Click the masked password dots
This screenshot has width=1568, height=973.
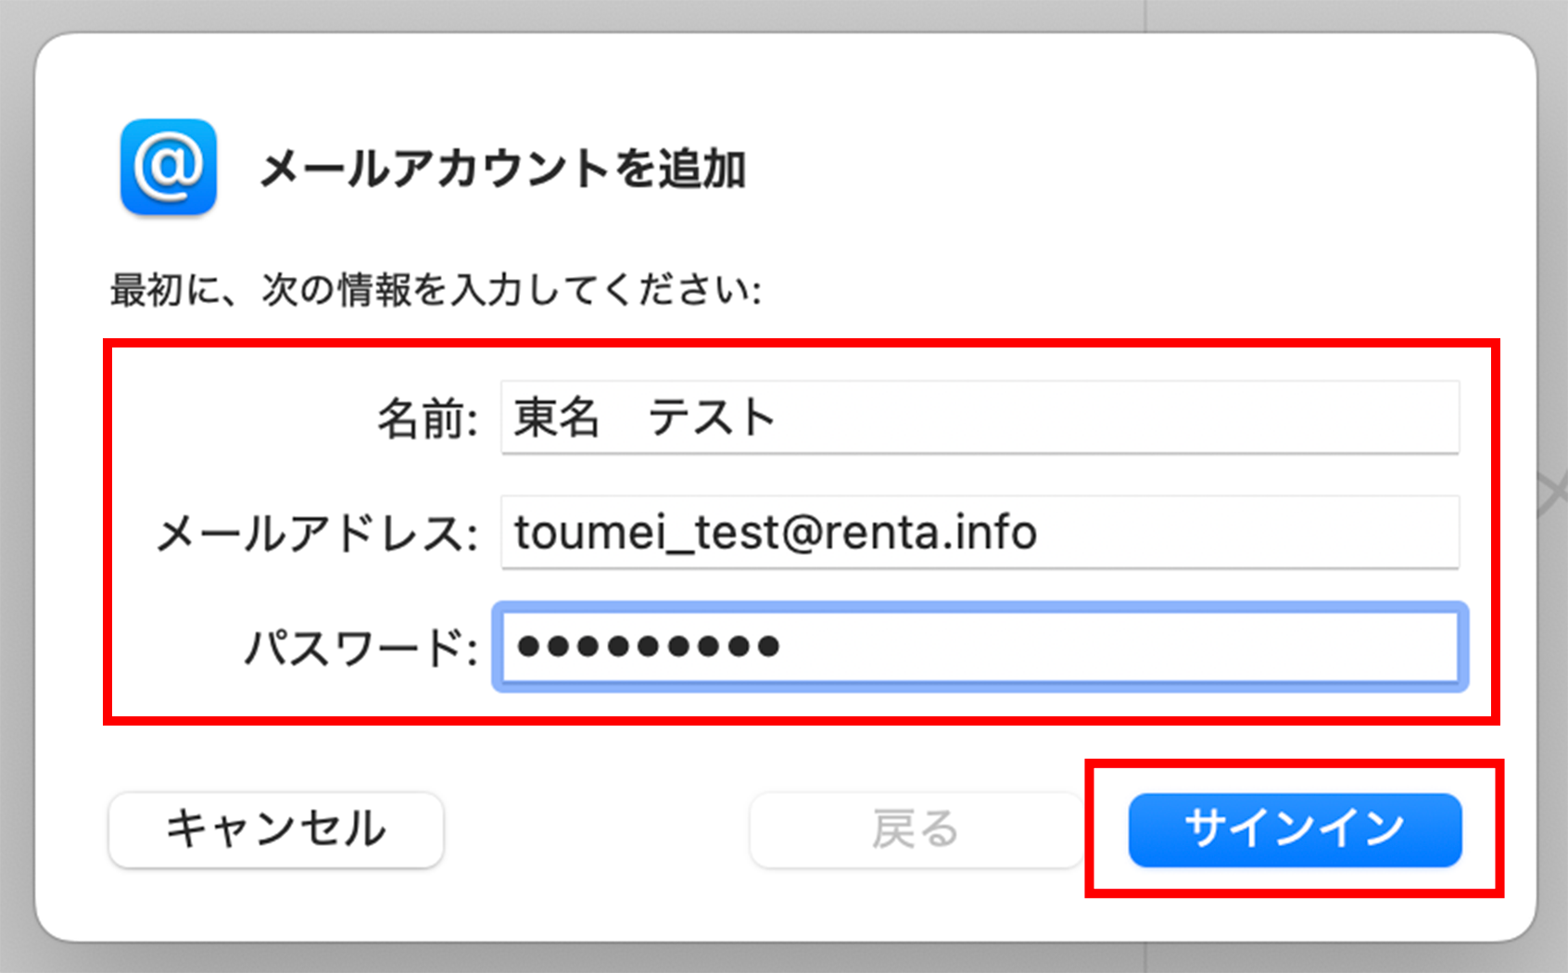(x=648, y=647)
